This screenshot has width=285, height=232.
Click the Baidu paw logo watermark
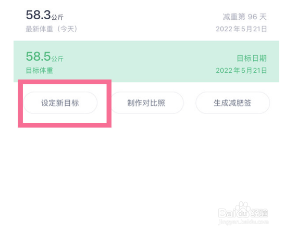(x=243, y=210)
